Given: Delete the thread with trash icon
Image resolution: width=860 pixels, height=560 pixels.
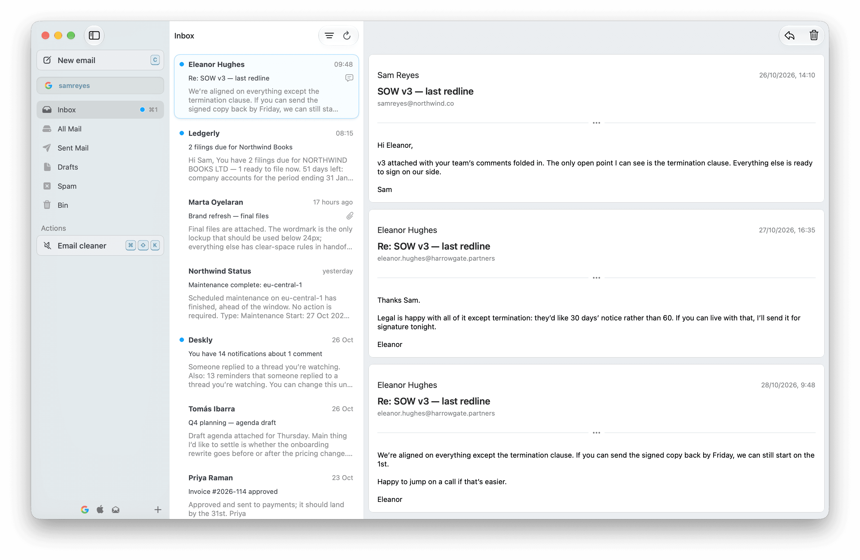Looking at the screenshot, I should tap(814, 35).
